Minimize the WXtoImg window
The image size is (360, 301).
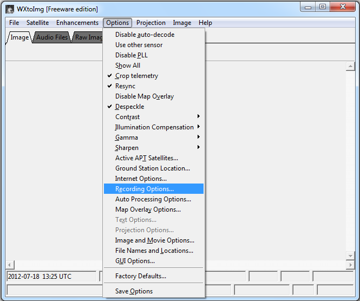pos(308,7)
